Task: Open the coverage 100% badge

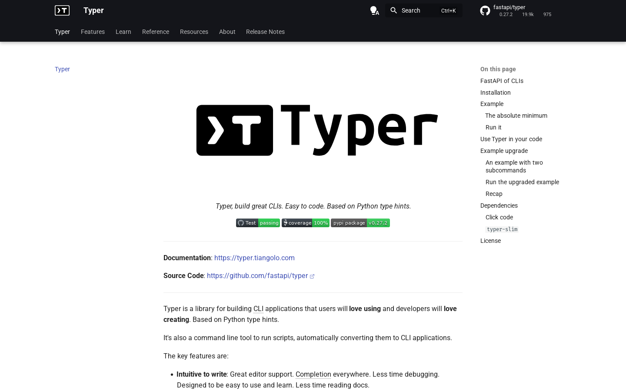Action: coord(306,223)
